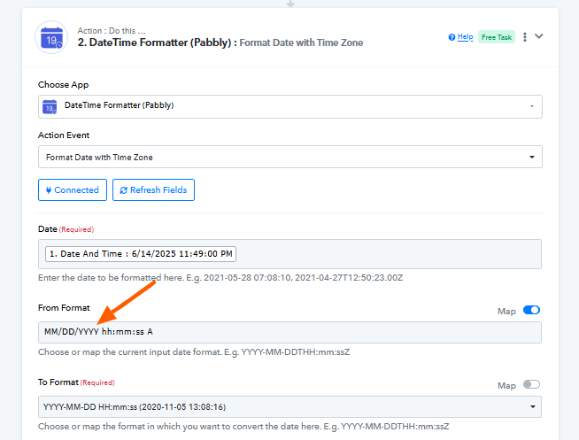Collapse the action step with the chevron

click(x=539, y=36)
